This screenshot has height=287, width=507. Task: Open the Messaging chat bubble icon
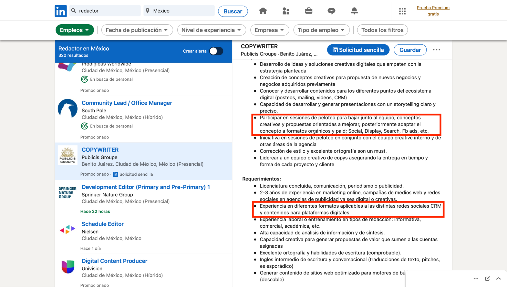(x=331, y=11)
